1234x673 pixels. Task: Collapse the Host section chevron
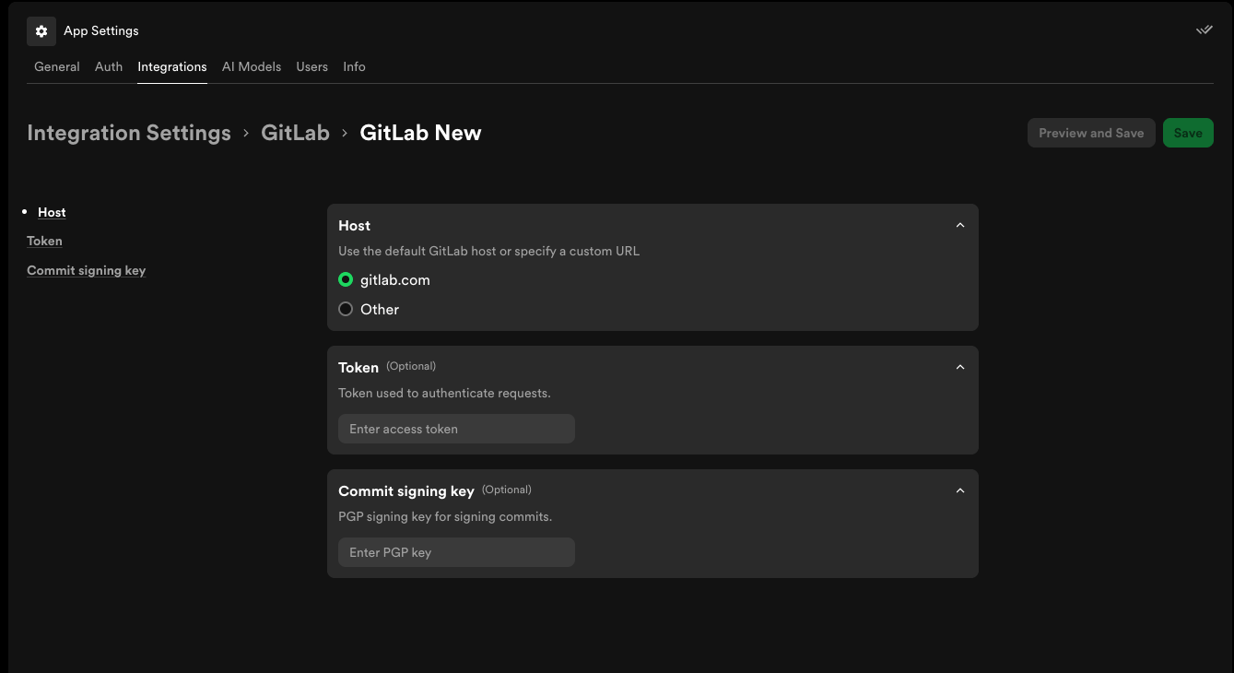pyautogui.click(x=960, y=225)
